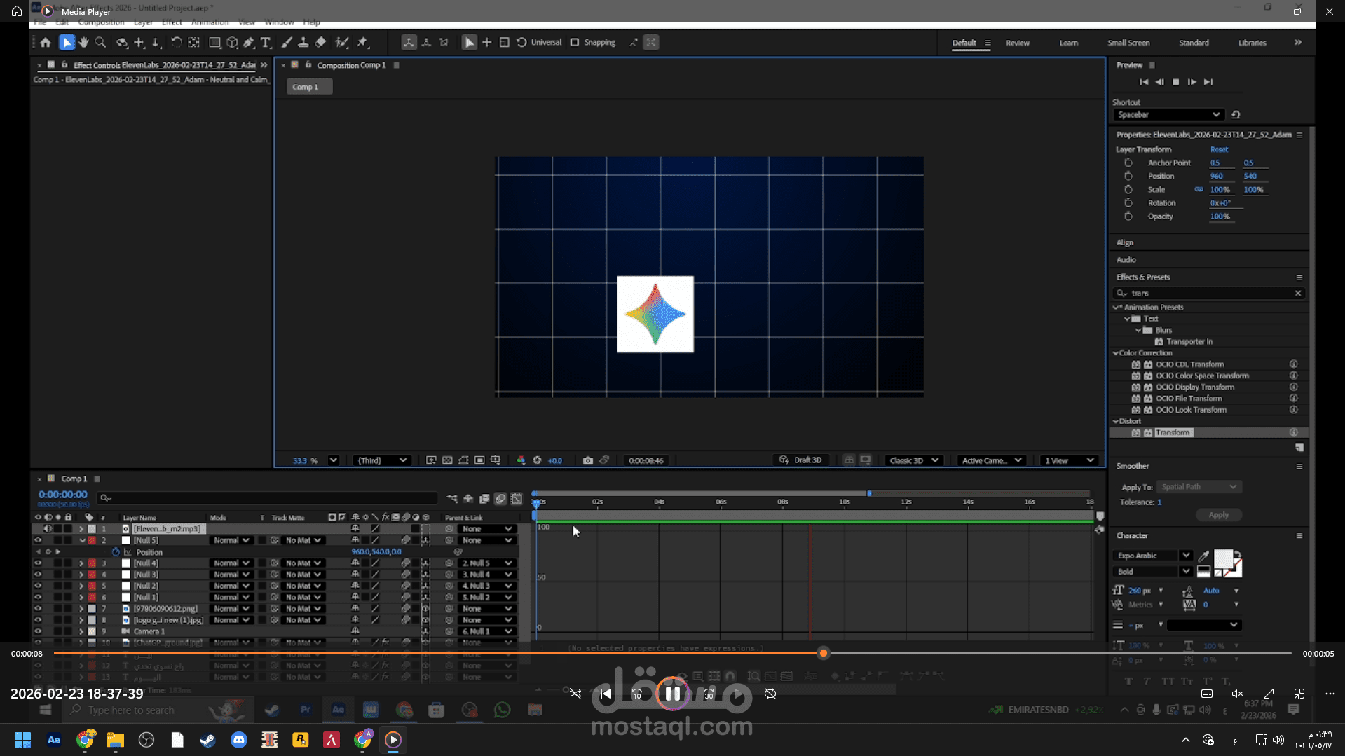Click the Take Snapshot camera icon
This screenshot has width=1345, height=756.
[588, 460]
